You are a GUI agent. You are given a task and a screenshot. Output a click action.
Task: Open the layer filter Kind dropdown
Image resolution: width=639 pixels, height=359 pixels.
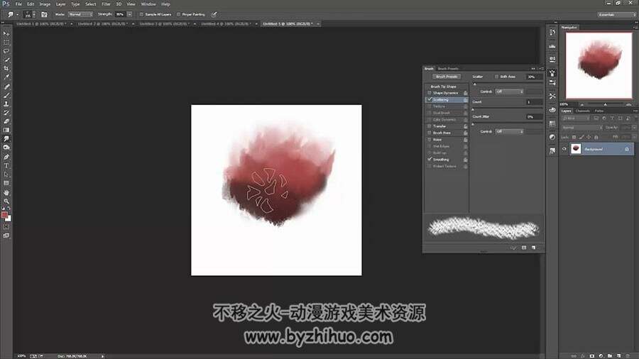(x=575, y=118)
